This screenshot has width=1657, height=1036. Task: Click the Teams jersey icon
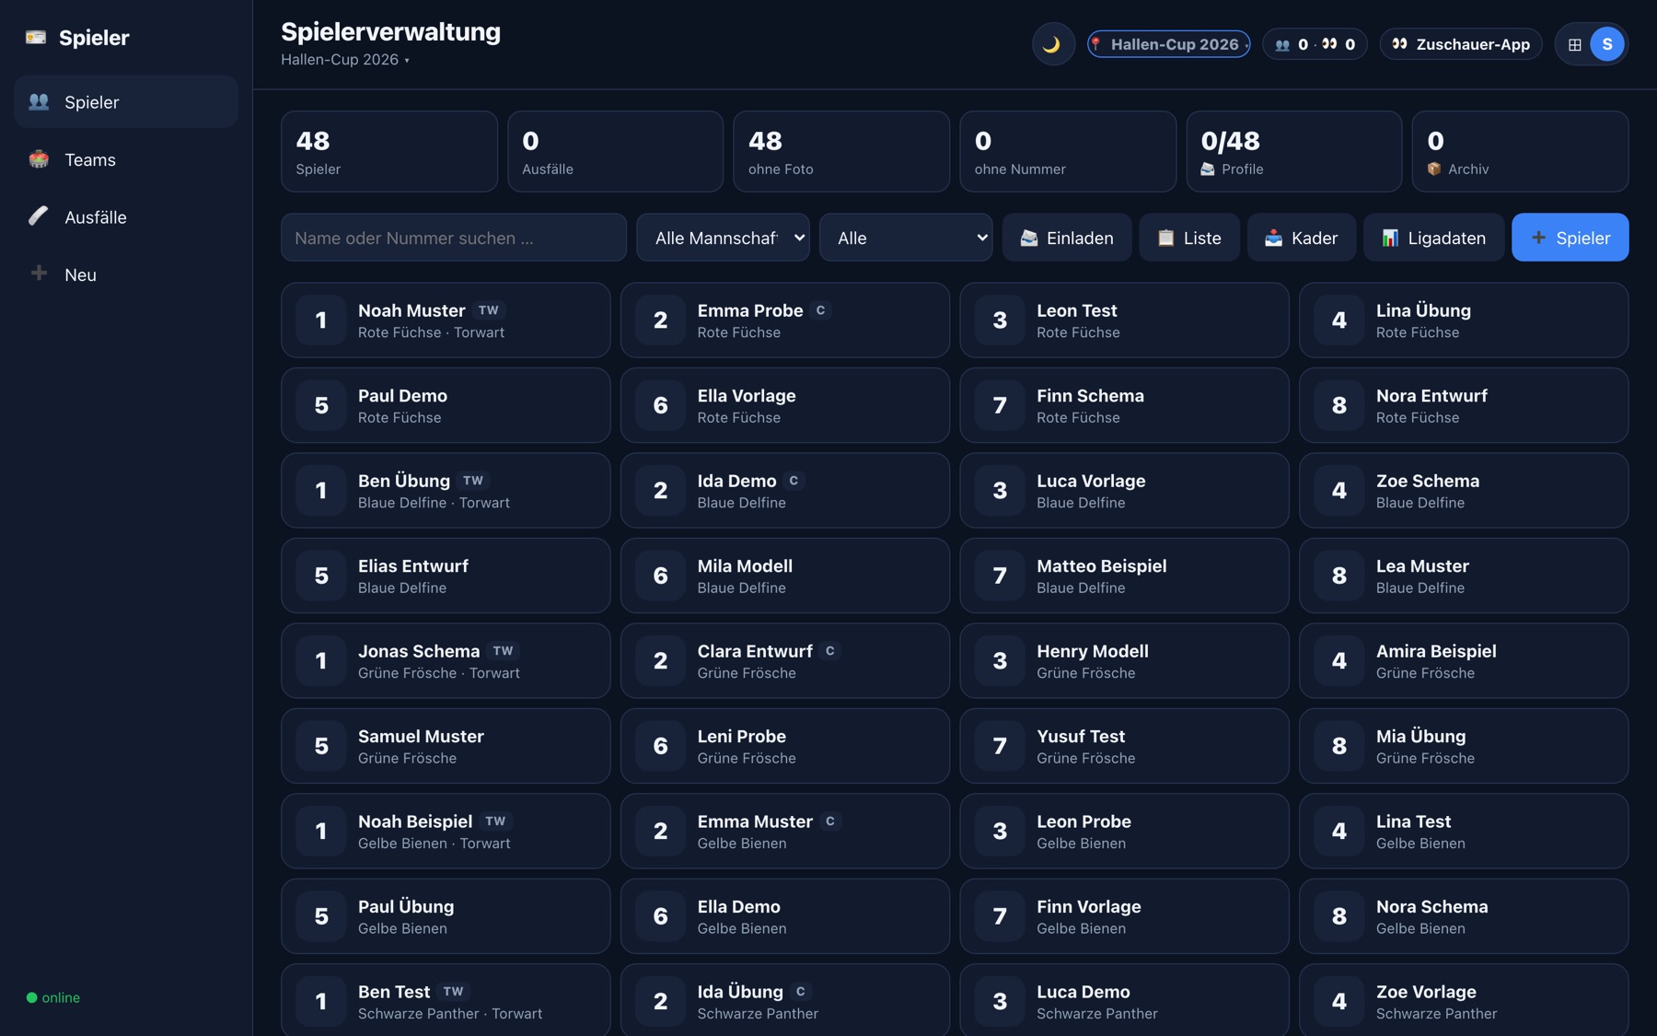(x=39, y=159)
